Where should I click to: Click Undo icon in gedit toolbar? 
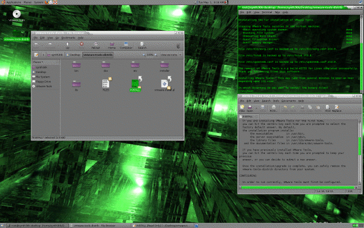286,107
